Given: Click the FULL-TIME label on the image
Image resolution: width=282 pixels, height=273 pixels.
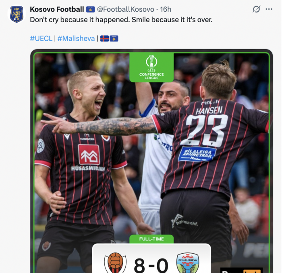Looking at the screenshot, I should tap(151, 239).
